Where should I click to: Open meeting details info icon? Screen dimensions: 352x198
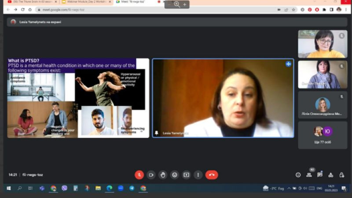pos(298,175)
